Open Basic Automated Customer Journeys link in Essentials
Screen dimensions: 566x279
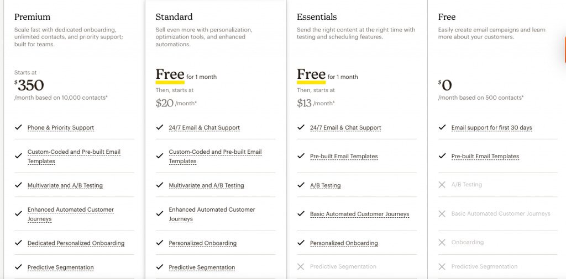click(x=359, y=214)
